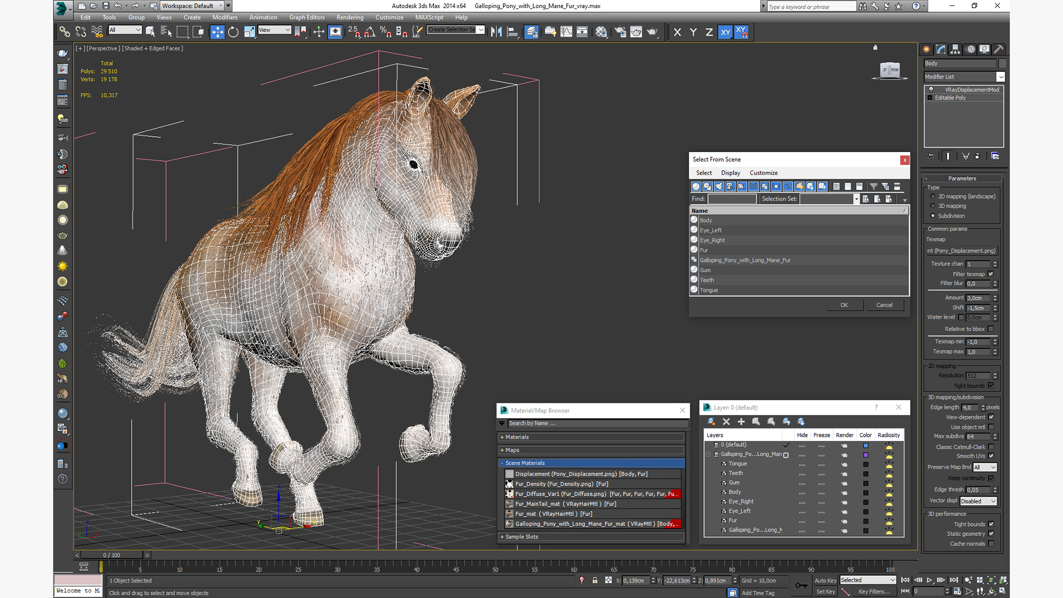Click the Auto Key button

coord(825,580)
